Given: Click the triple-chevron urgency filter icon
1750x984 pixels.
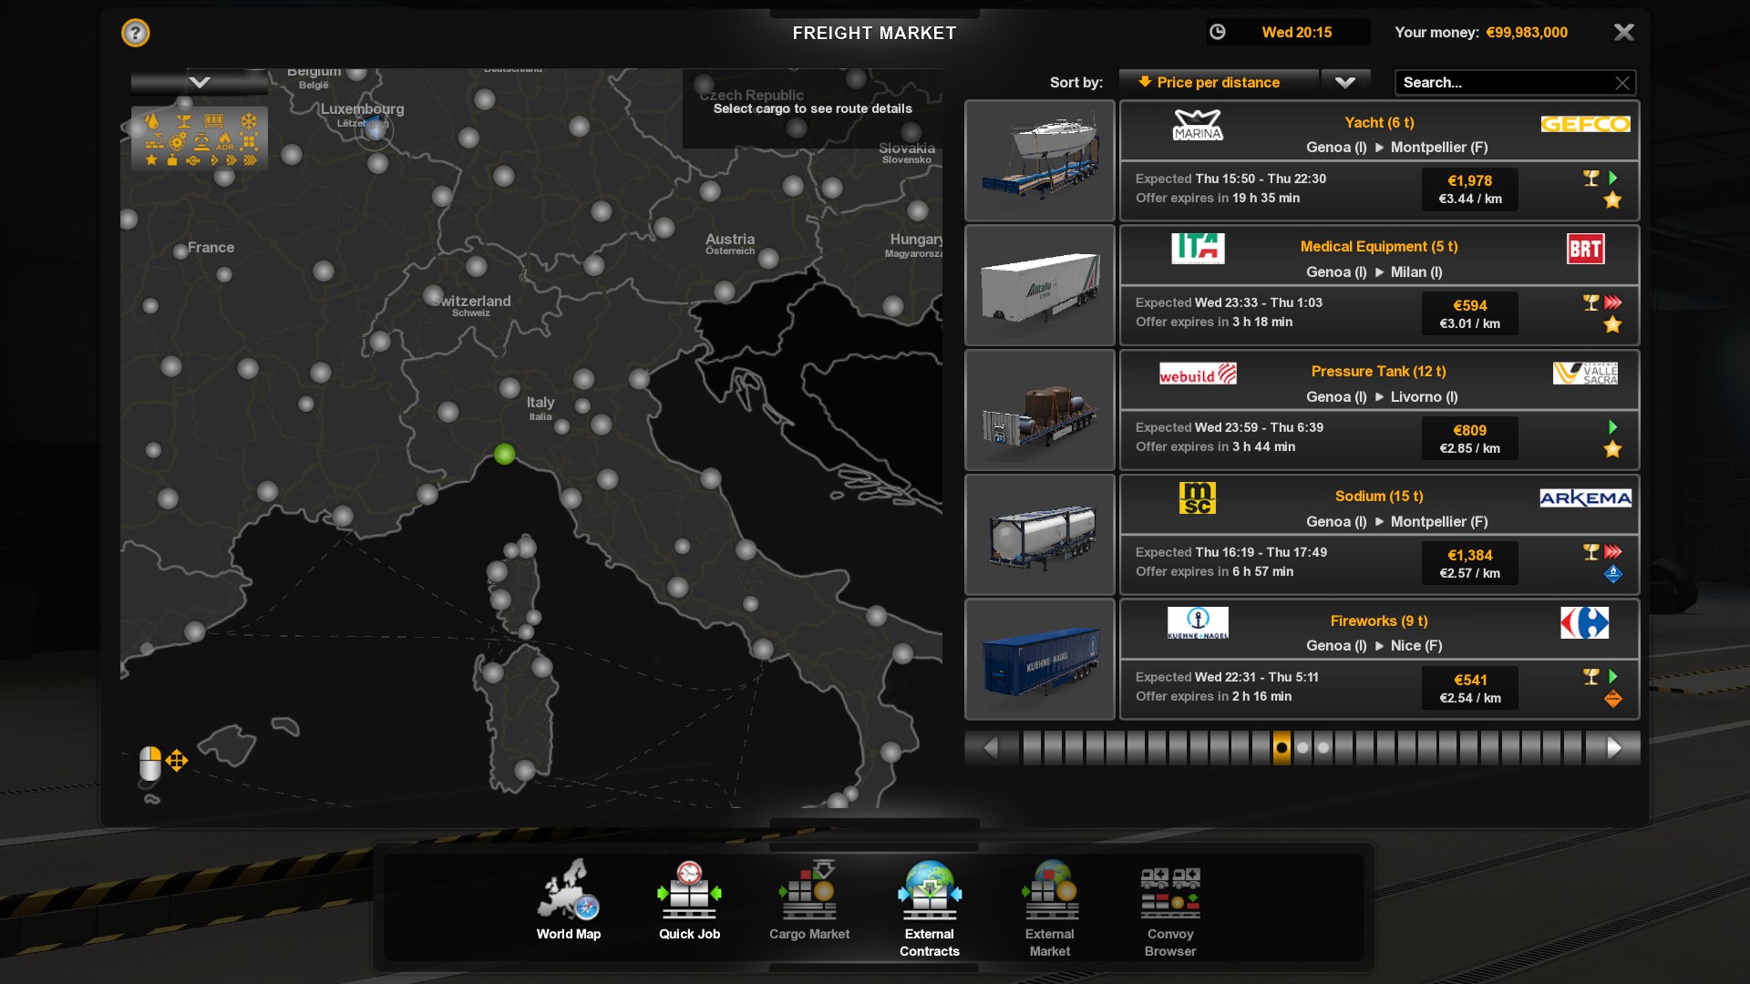Looking at the screenshot, I should [250, 160].
